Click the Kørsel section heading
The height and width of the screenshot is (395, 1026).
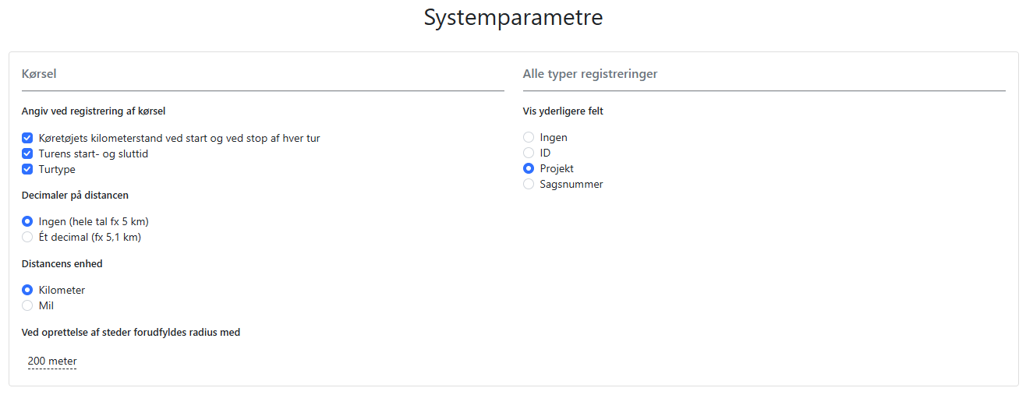point(39,74)
